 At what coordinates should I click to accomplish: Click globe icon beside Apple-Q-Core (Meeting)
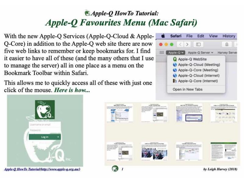[x=175, y=70]
